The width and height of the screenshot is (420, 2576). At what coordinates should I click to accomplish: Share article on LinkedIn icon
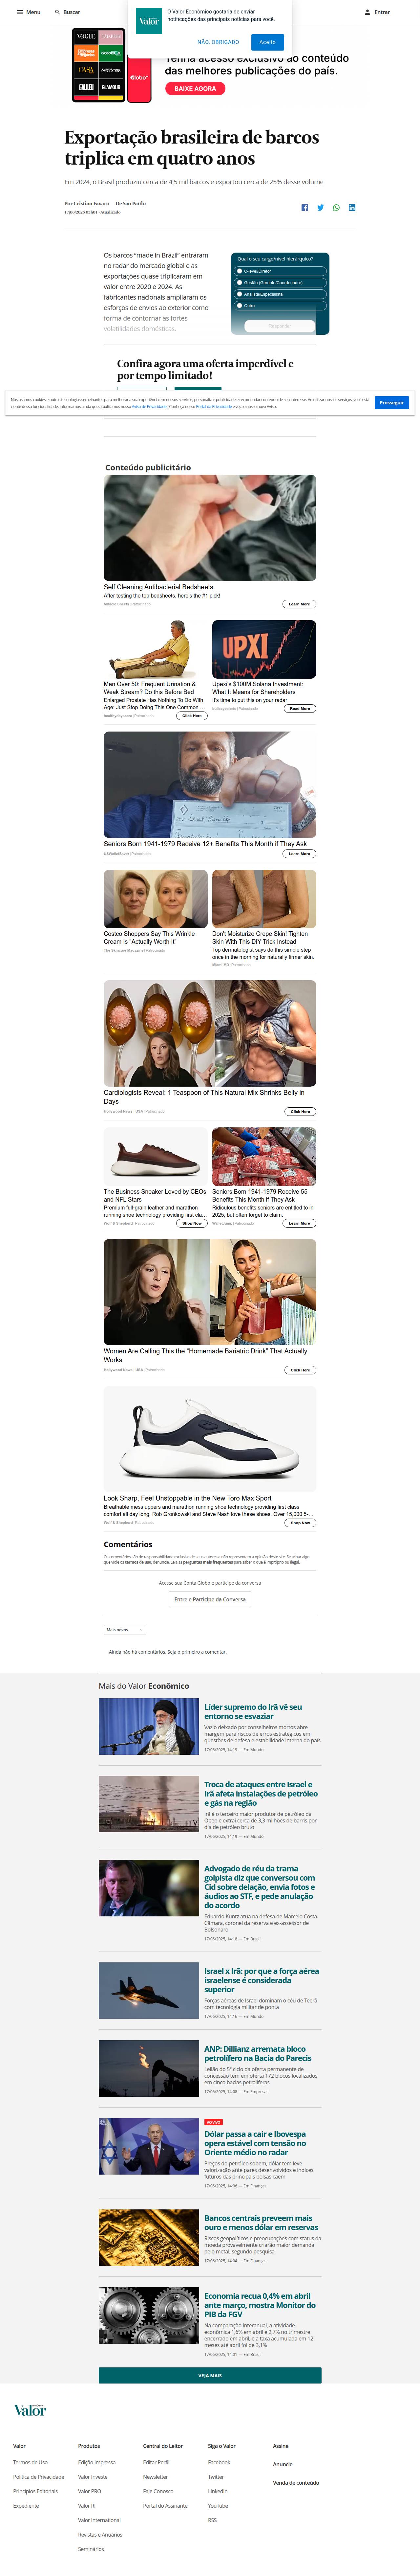[x=352, y=207]
